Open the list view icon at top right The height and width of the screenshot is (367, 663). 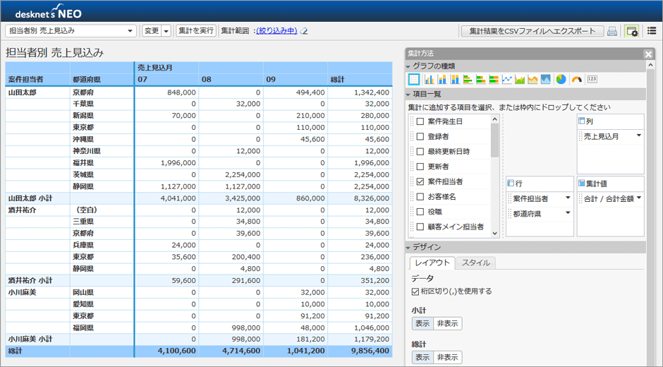coord(652,31)
